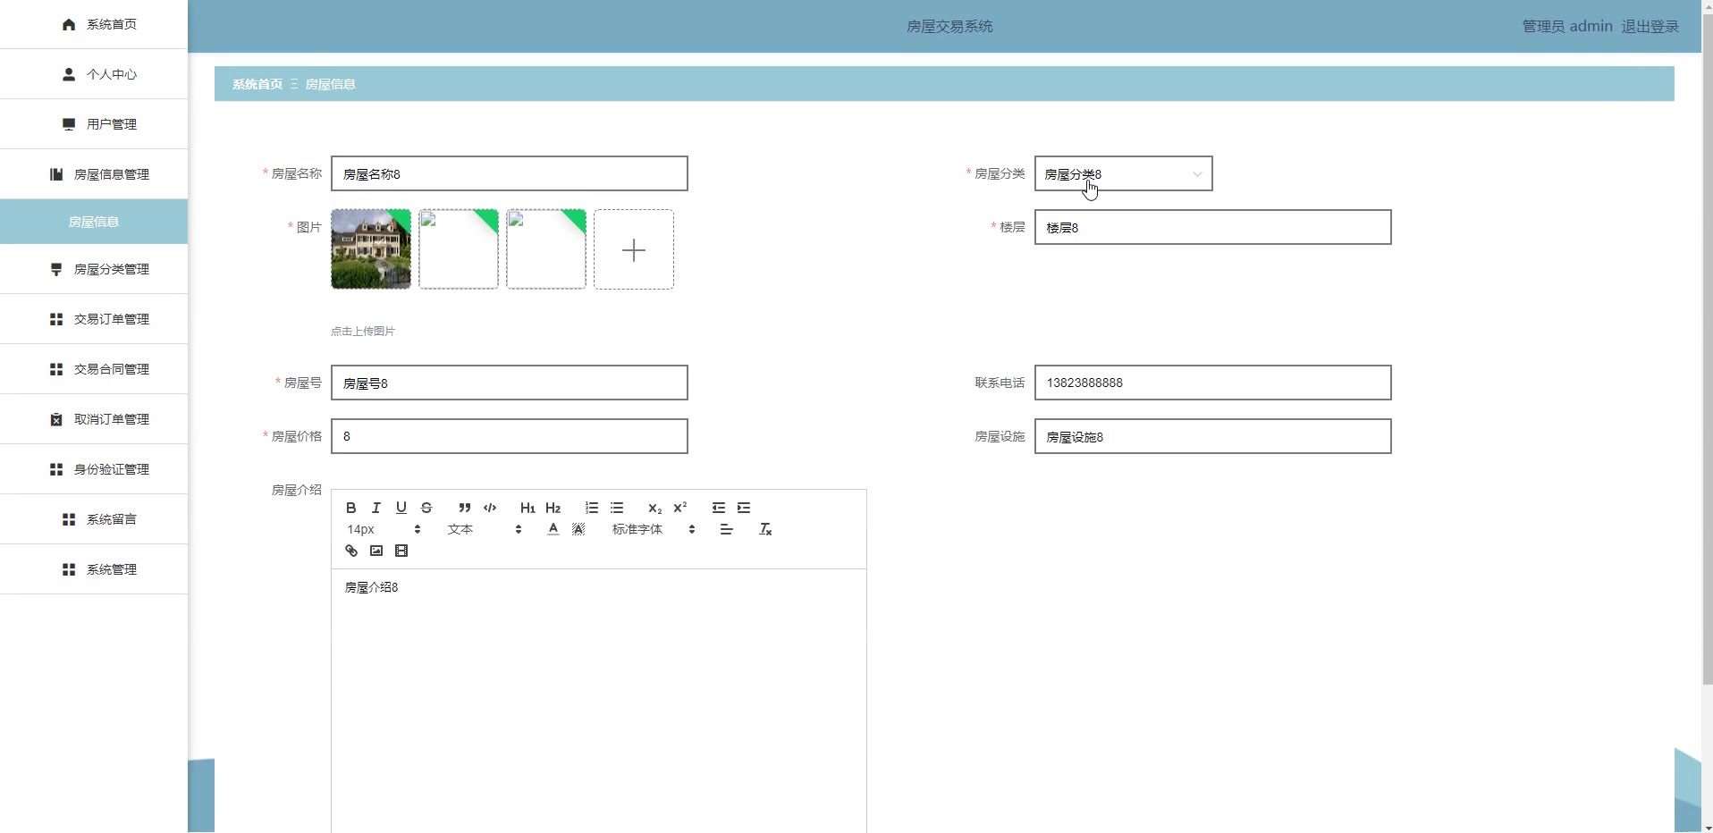Screen dimensions: 1713x833
Task: Focus the 联系电话 input field
Action: pos(1212,383)
